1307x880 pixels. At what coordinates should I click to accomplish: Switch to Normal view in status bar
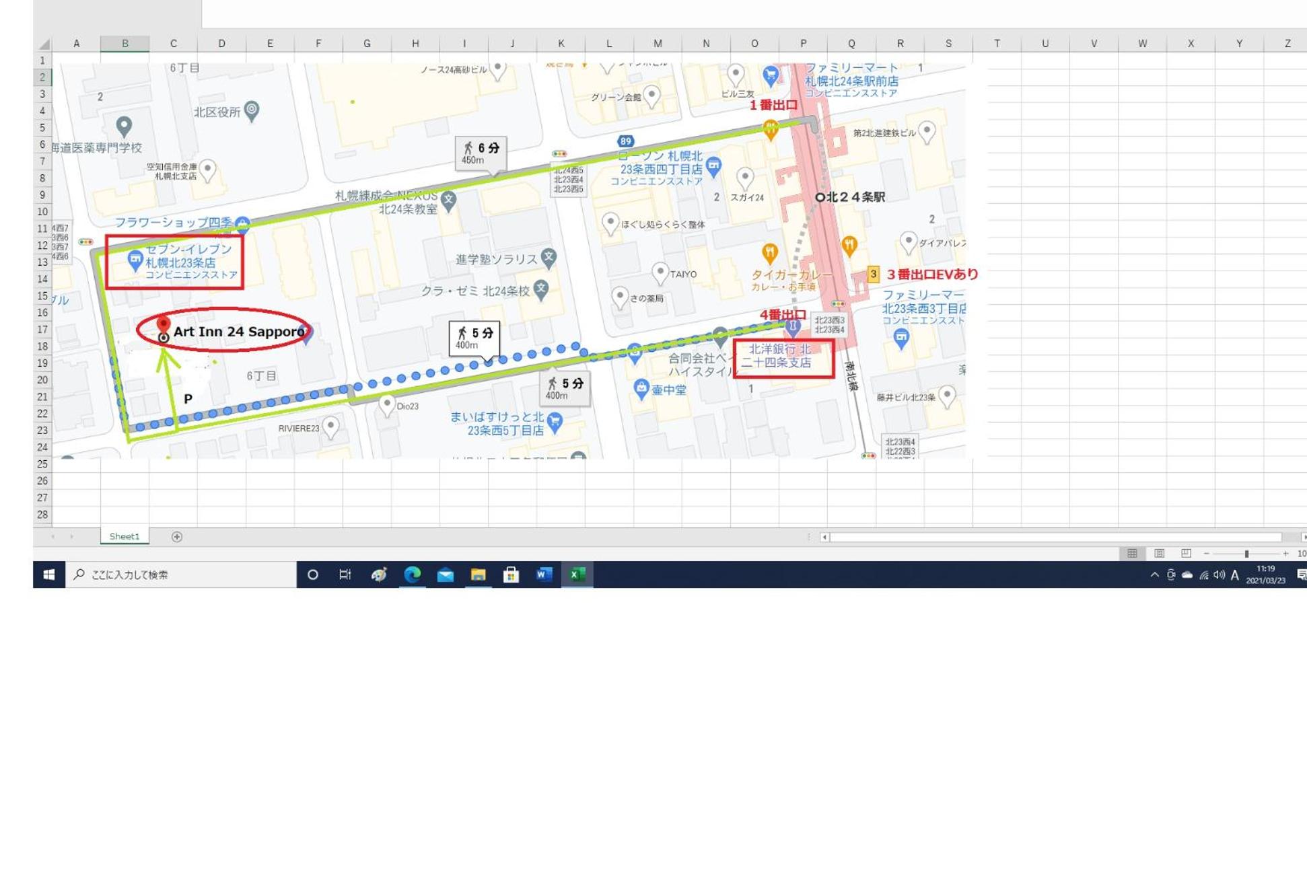coord(1132,553)
